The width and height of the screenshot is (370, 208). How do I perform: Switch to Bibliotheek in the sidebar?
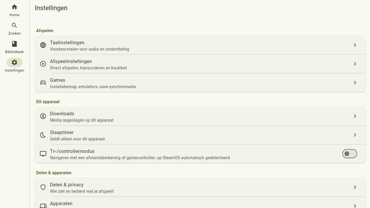point(14,47)
